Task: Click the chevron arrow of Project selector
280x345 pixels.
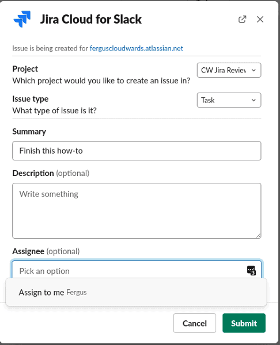Action: [x=253, y=70]
